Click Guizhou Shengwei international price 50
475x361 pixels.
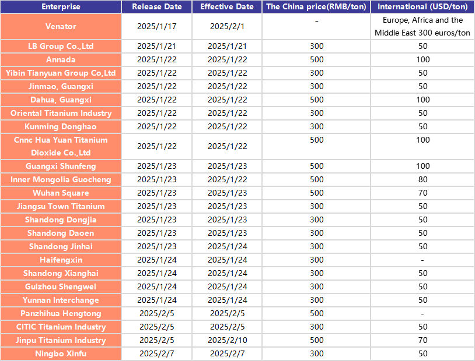pyautogui.click(x=422, y=286)
